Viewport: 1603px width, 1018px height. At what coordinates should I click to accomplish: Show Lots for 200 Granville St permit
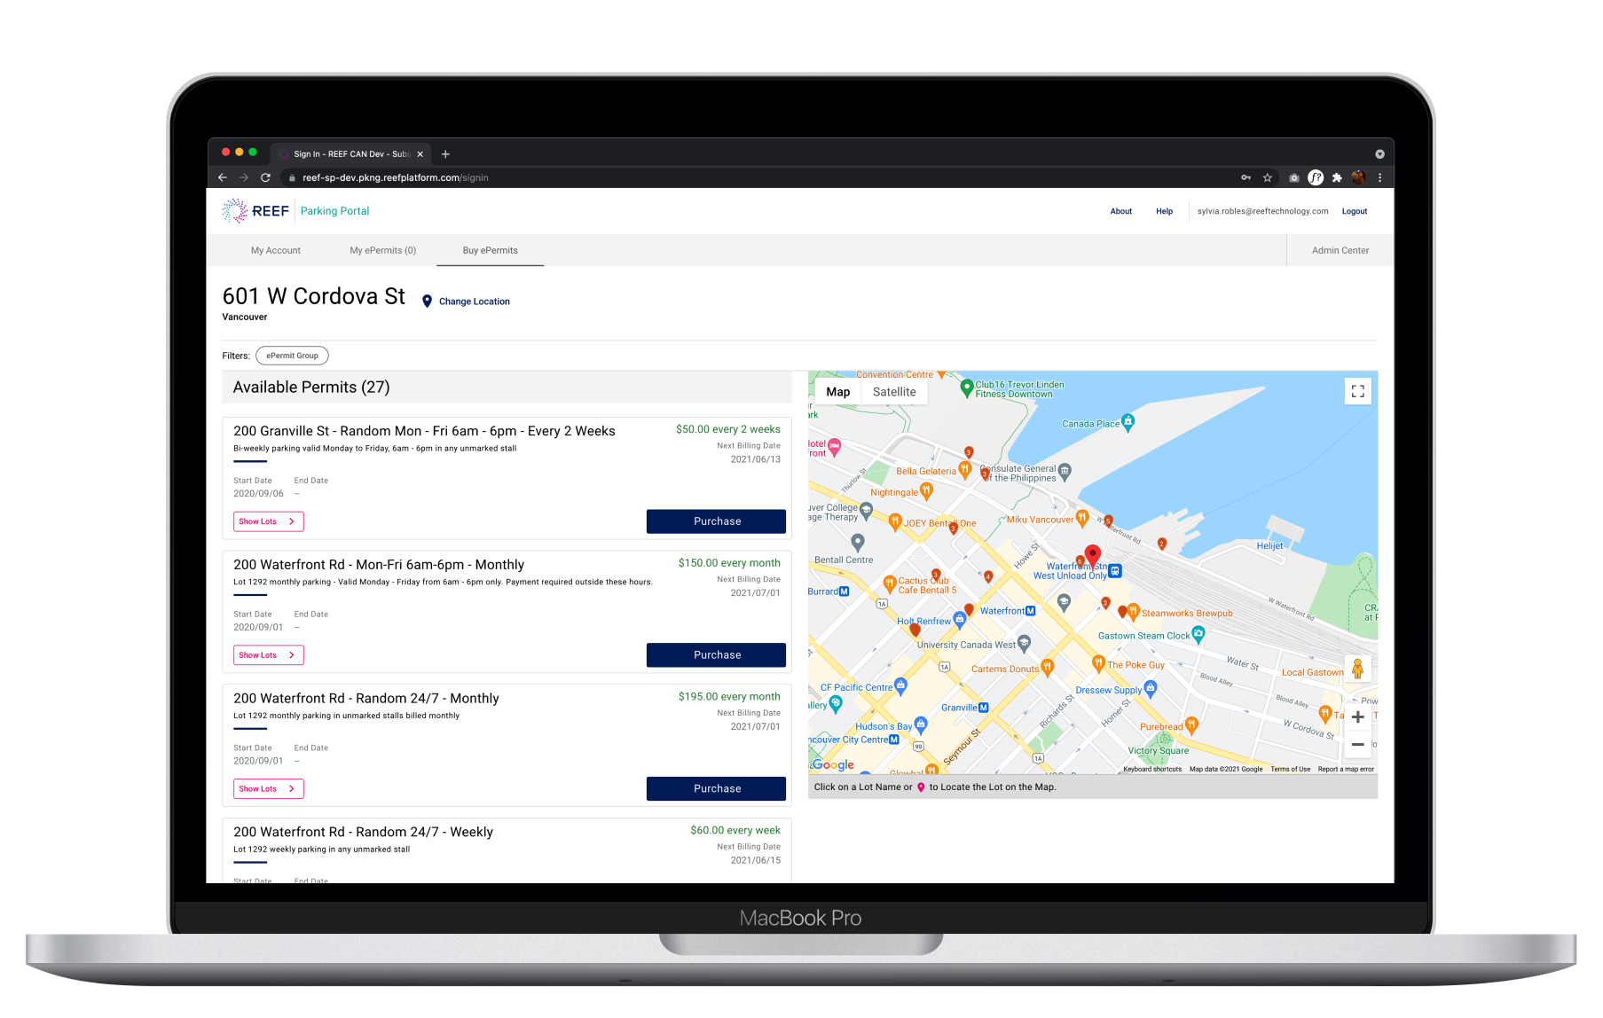tap(268, 521)
